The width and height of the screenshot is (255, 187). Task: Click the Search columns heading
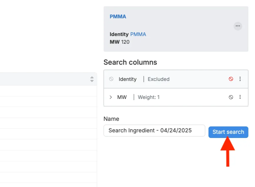pyautogui.click(x=130, y=62)
